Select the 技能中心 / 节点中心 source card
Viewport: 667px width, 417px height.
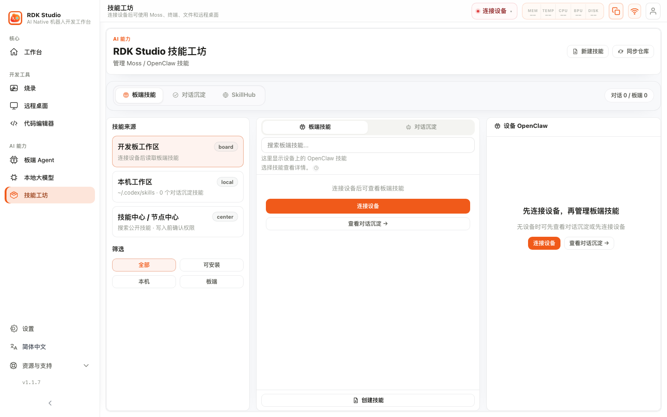[178, 221]
